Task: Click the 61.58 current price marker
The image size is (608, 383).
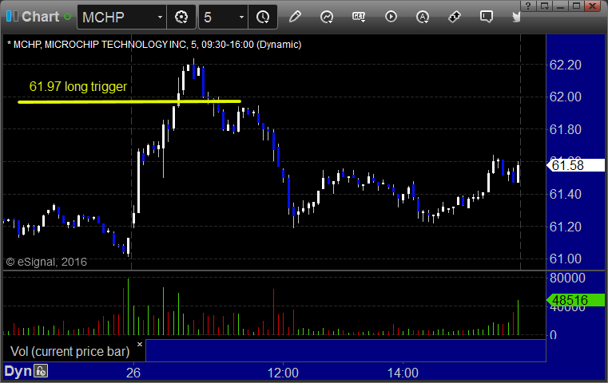Action: pyautogui.click(x=575, y=165)
